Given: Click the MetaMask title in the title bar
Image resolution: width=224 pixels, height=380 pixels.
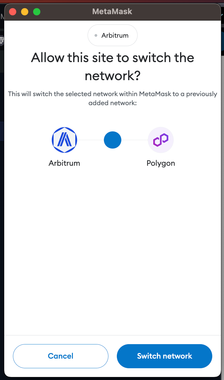Looking at the screenshot, I should coord(112,12).
